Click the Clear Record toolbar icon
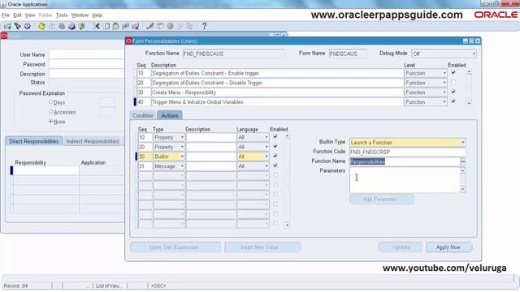 126,26
